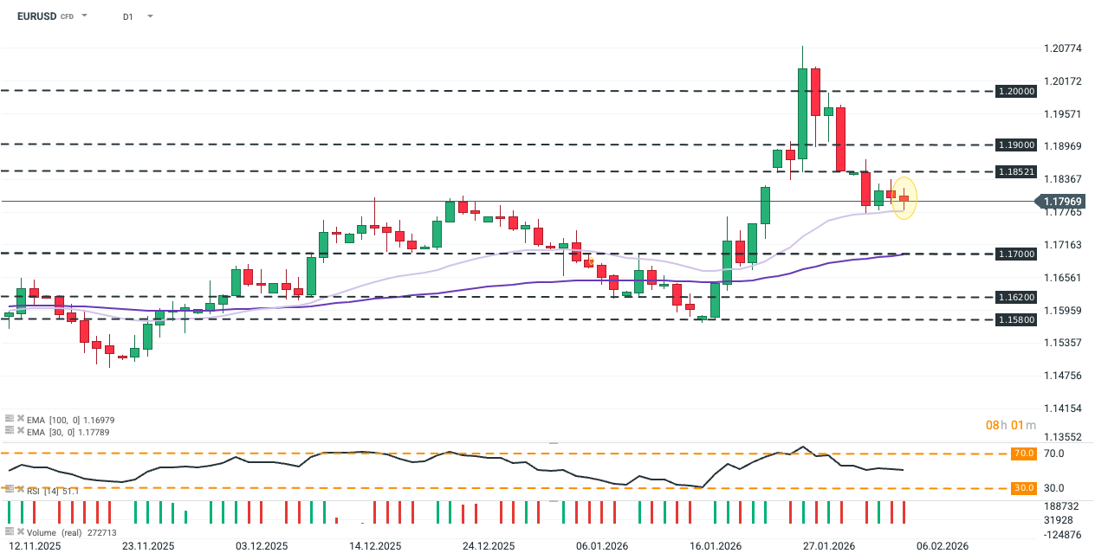Click the RSI 30.0 oversold level label

coord(1023,488)
